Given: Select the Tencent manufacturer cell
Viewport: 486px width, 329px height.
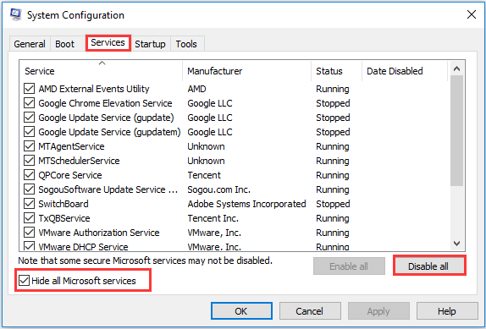Looking at the screenshot, I should [x=204, y=175].
